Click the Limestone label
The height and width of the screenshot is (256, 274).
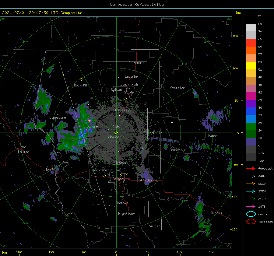58,117
